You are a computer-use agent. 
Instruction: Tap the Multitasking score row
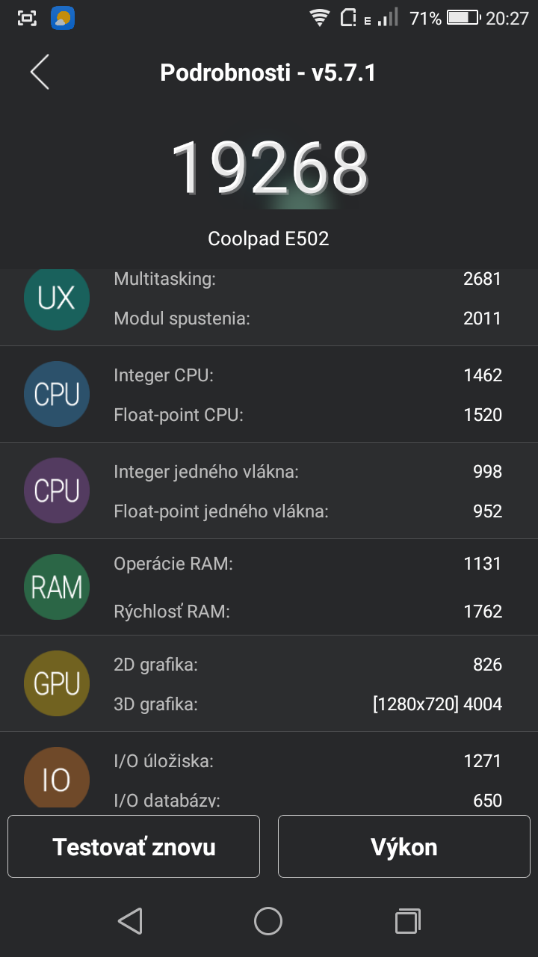pos(308,279)
